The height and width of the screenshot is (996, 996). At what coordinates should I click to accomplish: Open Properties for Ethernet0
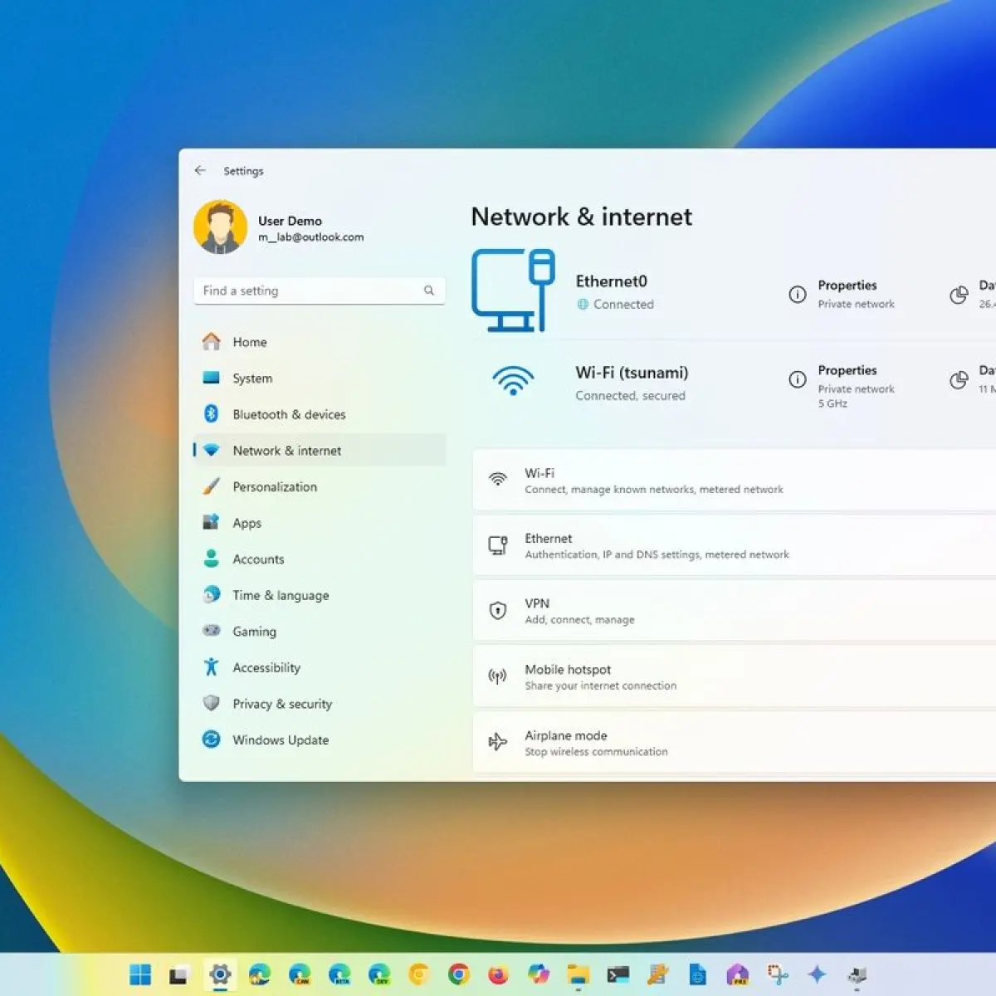pyautogui.click(x=842, y=294)
